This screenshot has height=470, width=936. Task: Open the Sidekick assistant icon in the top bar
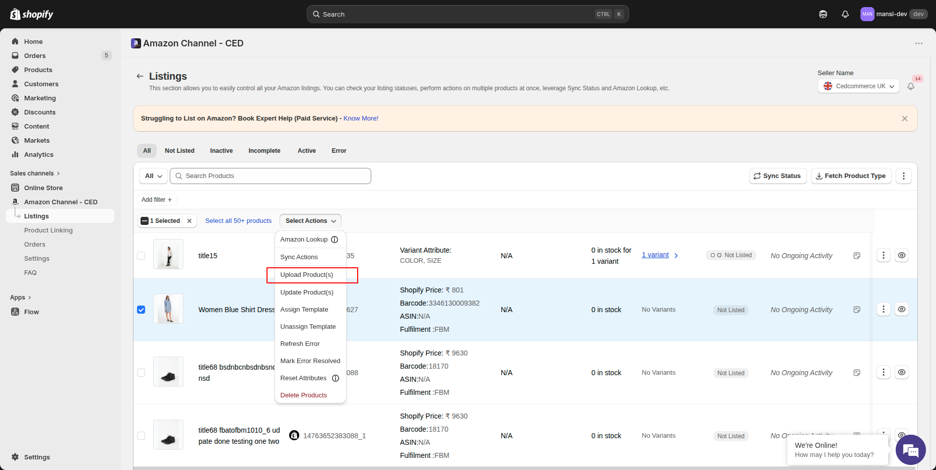823,14
